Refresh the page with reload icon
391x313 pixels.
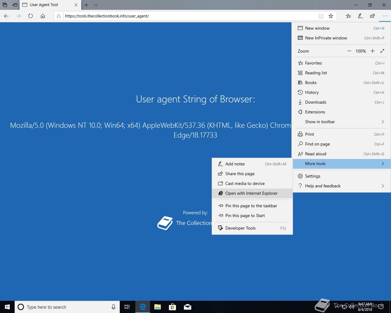coord(31,16)
